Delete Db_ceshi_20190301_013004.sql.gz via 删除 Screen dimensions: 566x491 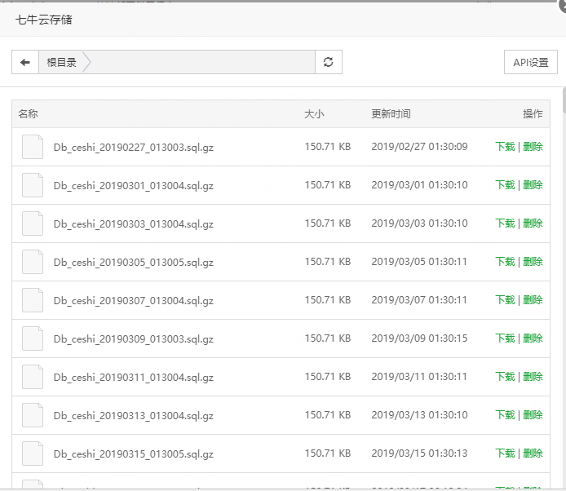[x=533, y=185]
